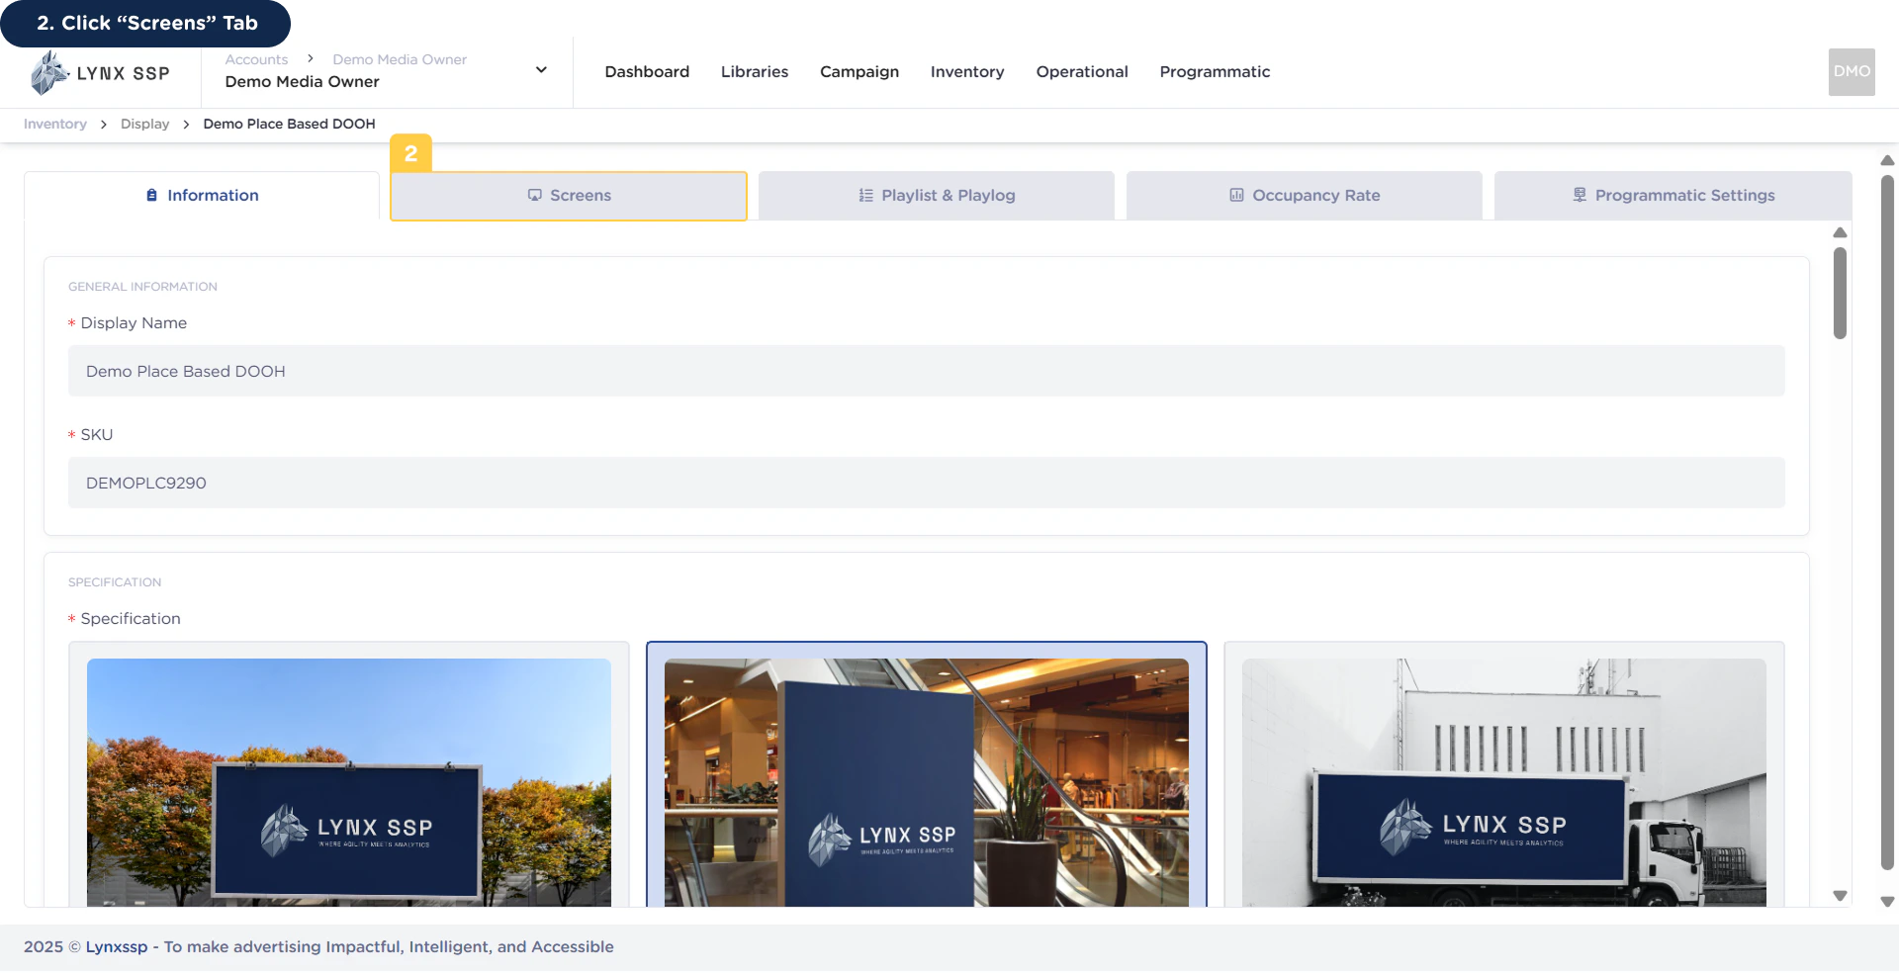The width and height of the screenshot is (1899, 974).
Task: Click the Lynx SSP logo
Action: pos(99,71)
